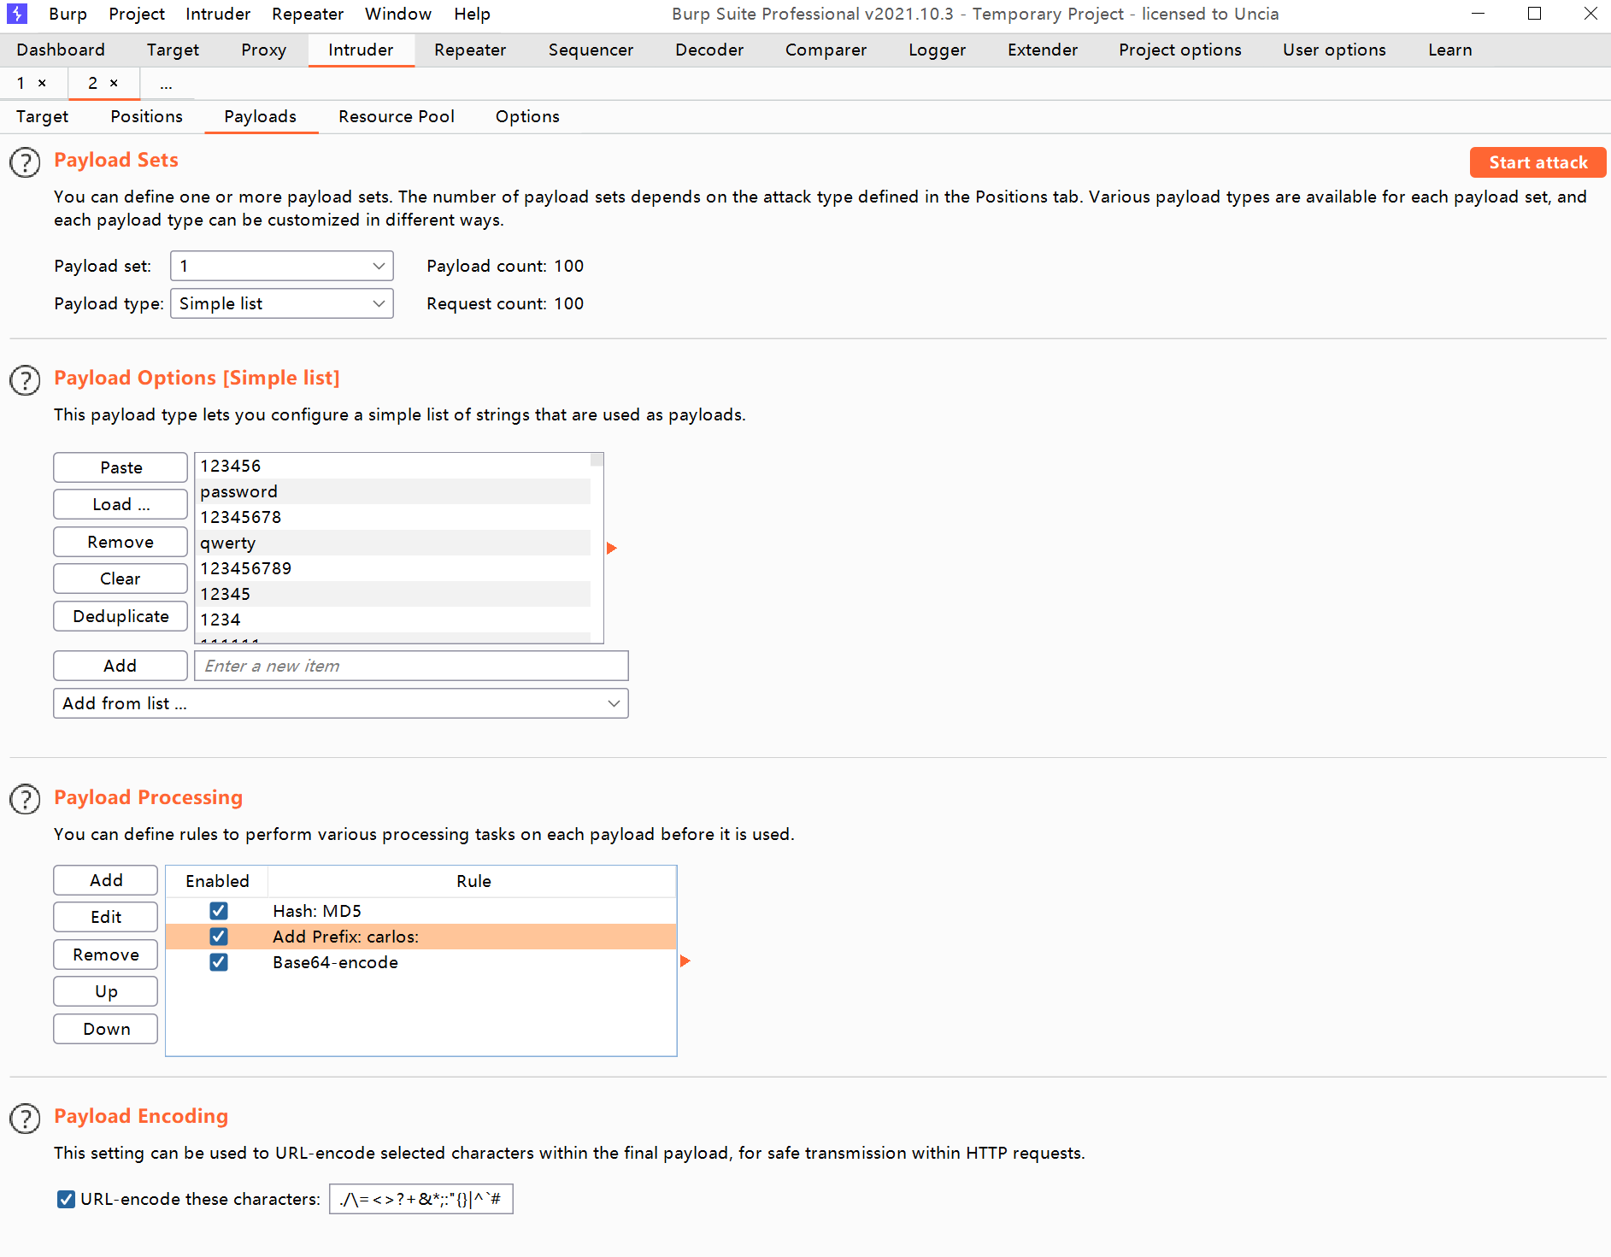
Task: Open the Help menu
Action: [472, 14]
